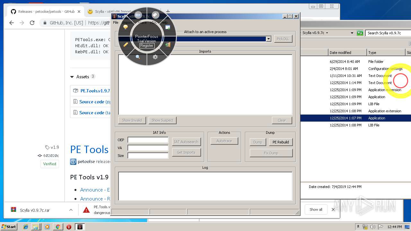Open the petoolse author link

(x=86, y=161)
